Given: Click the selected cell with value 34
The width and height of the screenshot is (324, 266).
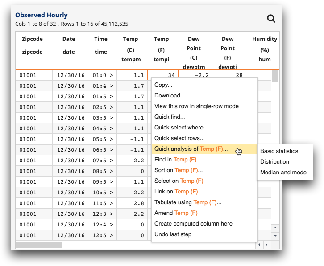Looking at the screenshot, I should 163,75.
